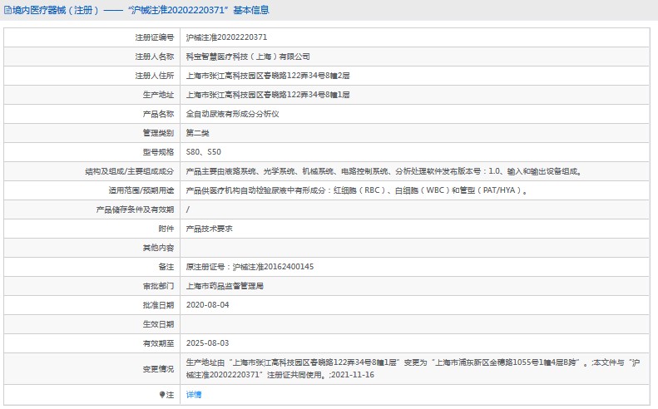Click the 注册人住所 address value
The image size is (658, 409).
tap(267, 76)
